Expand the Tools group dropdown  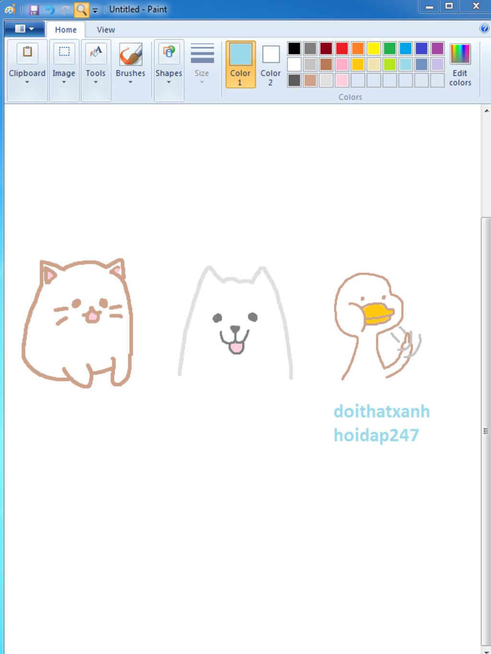tap(96, 82)
